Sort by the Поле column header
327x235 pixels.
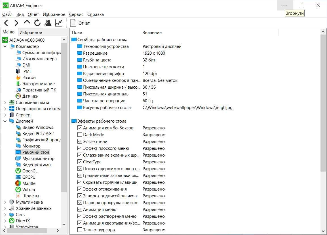click(105, 33)
